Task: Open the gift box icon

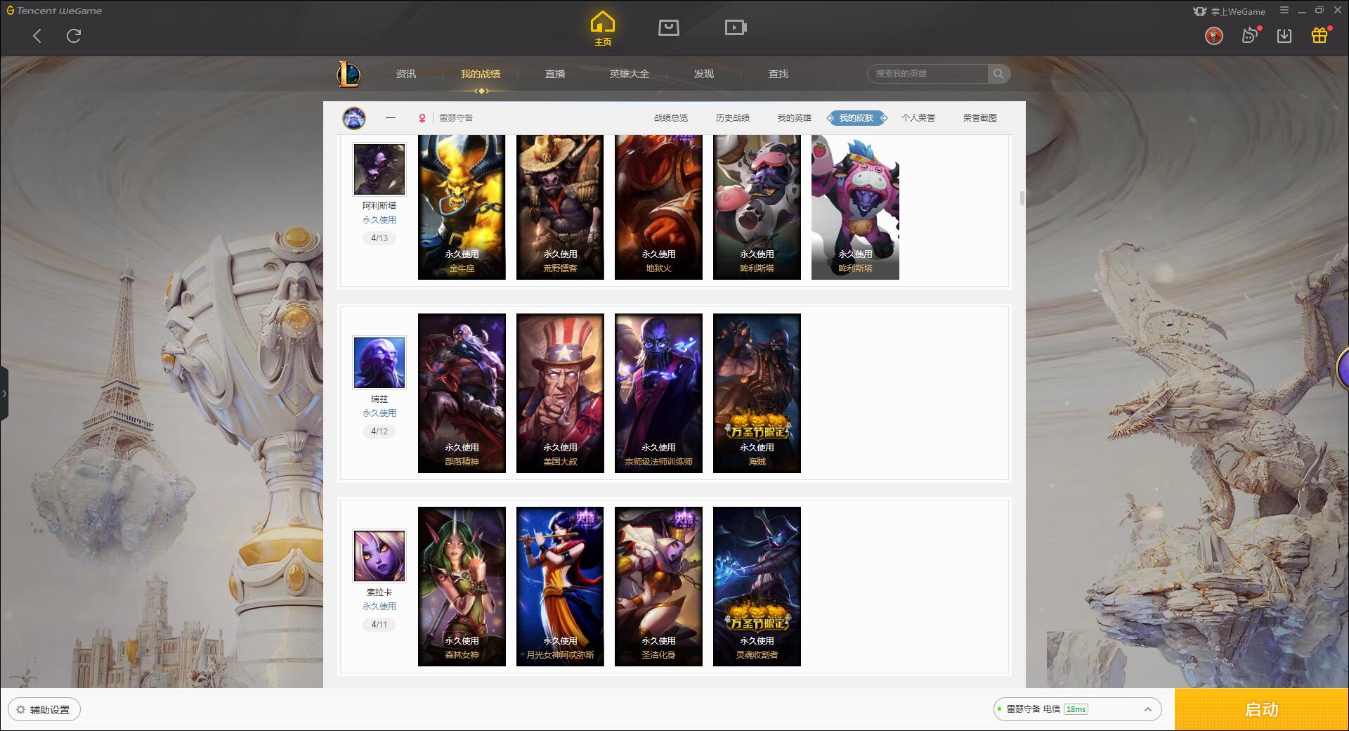Action: (x=1319, y=35)
